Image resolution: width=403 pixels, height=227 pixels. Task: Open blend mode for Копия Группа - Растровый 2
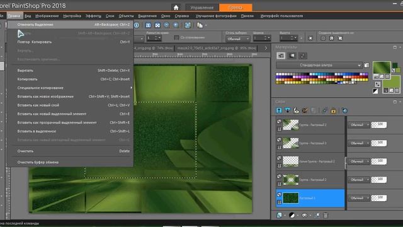(x=358, y=161)
